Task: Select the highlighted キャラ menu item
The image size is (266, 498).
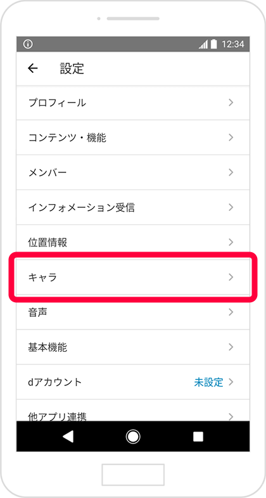Action: (133, 277)
